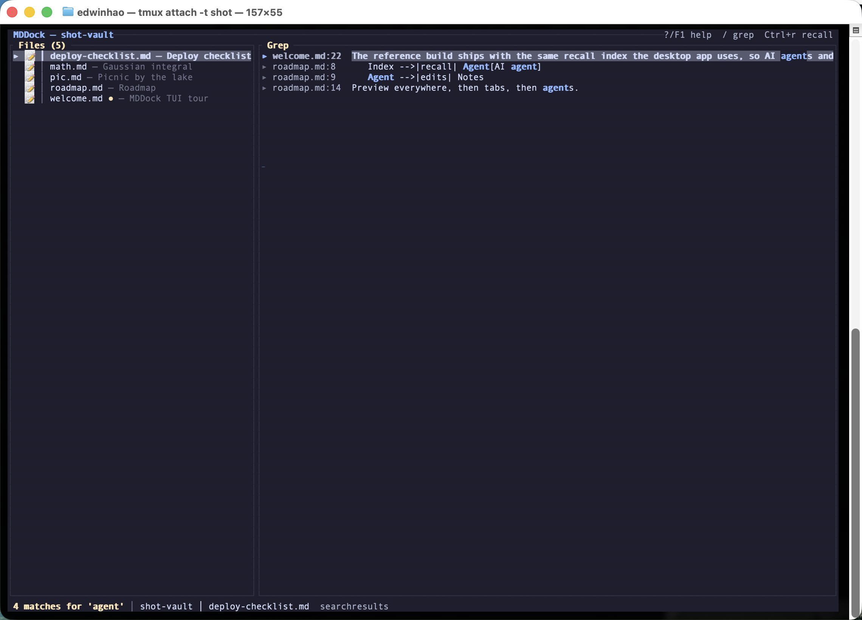Click the MDDock — shot-vault title

tap(63, 35)
